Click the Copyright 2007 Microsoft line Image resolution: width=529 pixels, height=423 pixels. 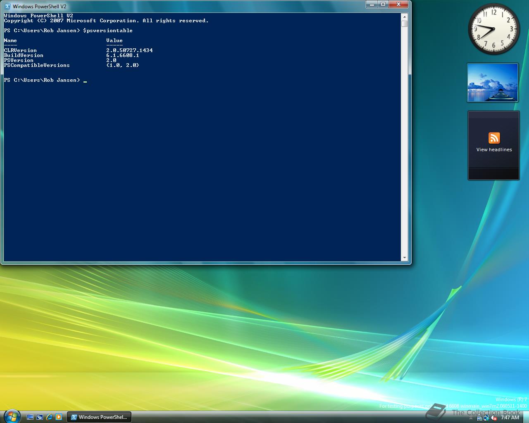click(106, 21)
